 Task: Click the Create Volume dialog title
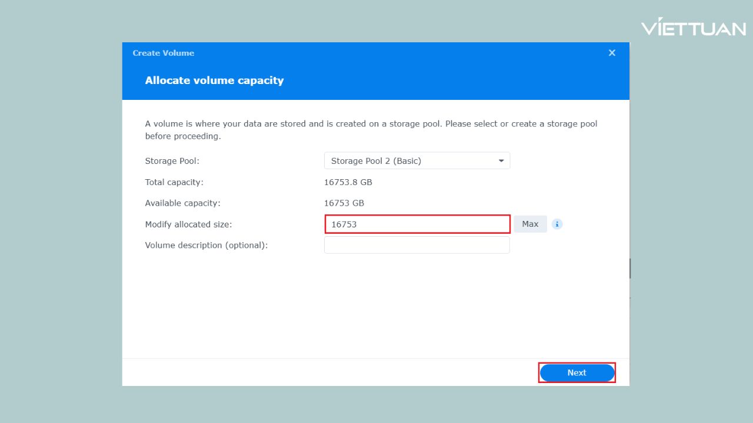[163, 53]
